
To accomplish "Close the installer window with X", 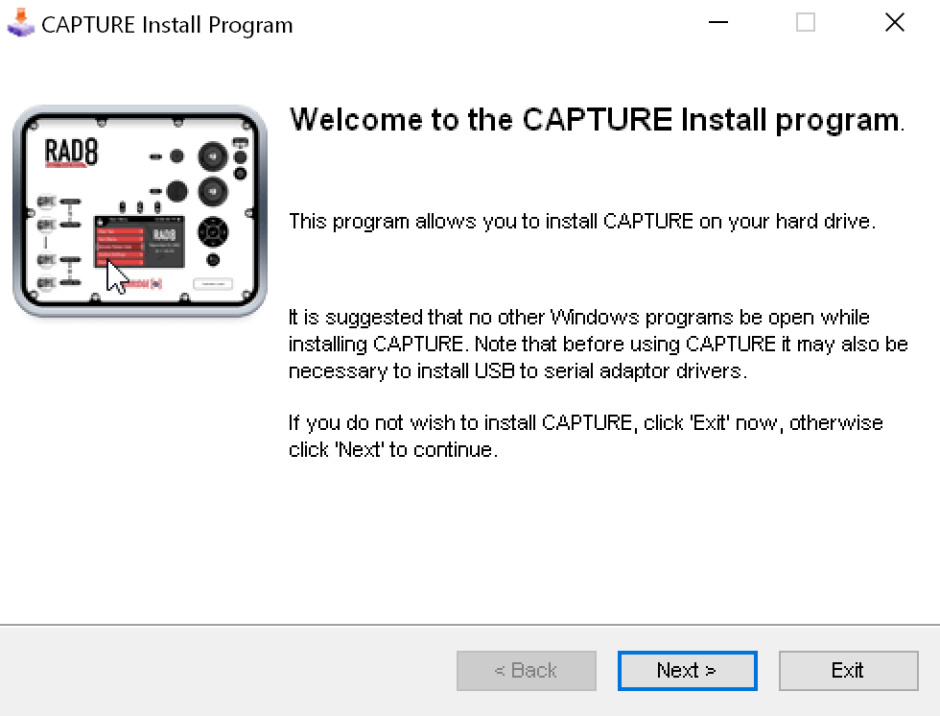I will (894, 23).
